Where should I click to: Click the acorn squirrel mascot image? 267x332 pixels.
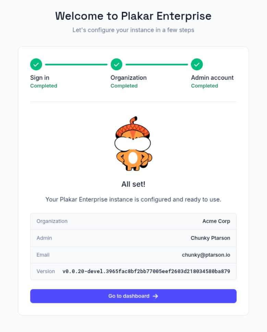click(133, 144)
